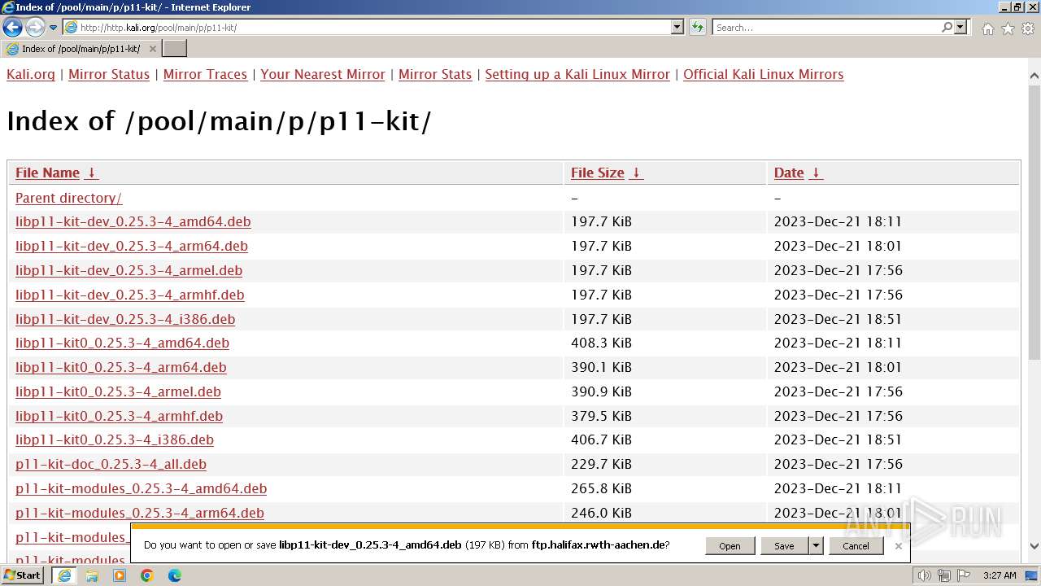Download libp11-kit0_0.25.3-4_arm64.deb

pyautogui.click(x=121, y=367)
